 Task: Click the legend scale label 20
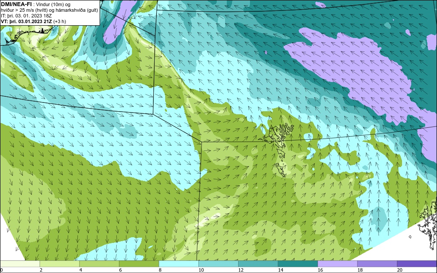400,270
